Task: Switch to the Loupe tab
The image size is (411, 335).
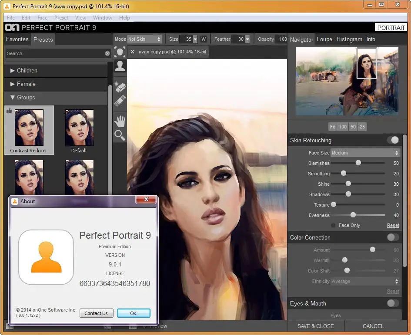Action: click(324, 39)
